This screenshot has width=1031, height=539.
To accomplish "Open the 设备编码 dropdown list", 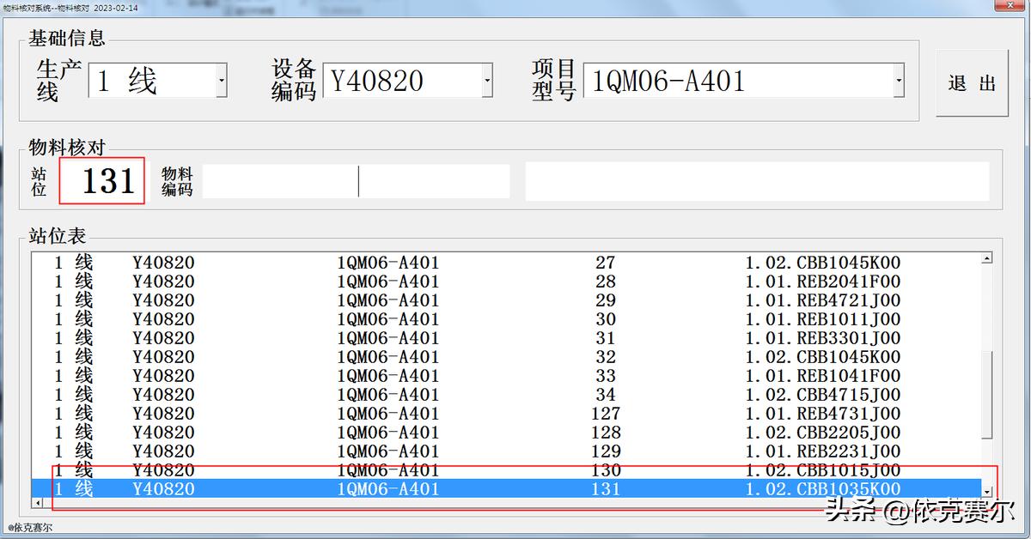I will 488,81.
